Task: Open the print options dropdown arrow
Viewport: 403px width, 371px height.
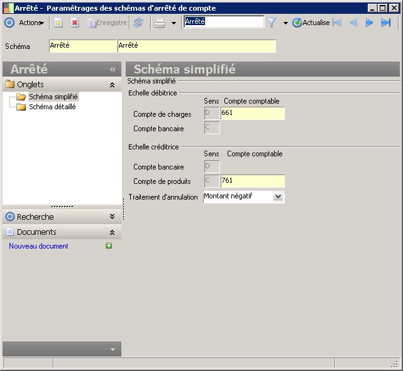Action: [174, 23]
